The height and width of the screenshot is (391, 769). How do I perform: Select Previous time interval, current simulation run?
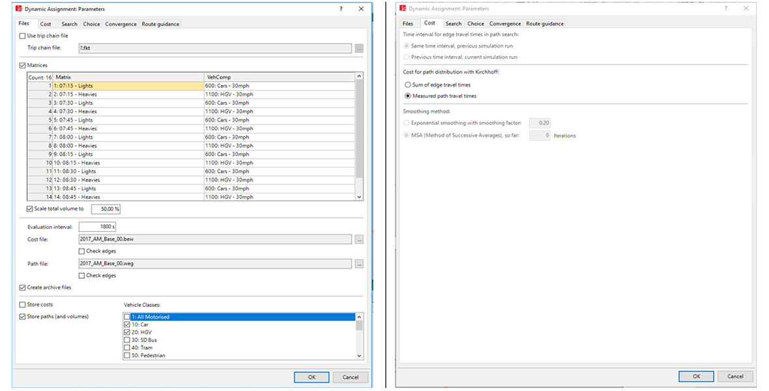[x=406, y=57]
